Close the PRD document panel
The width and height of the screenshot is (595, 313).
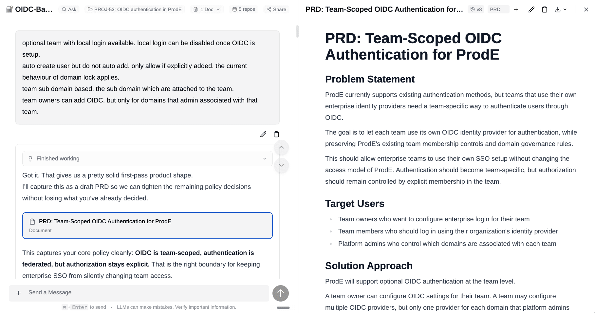pos(586,9)
